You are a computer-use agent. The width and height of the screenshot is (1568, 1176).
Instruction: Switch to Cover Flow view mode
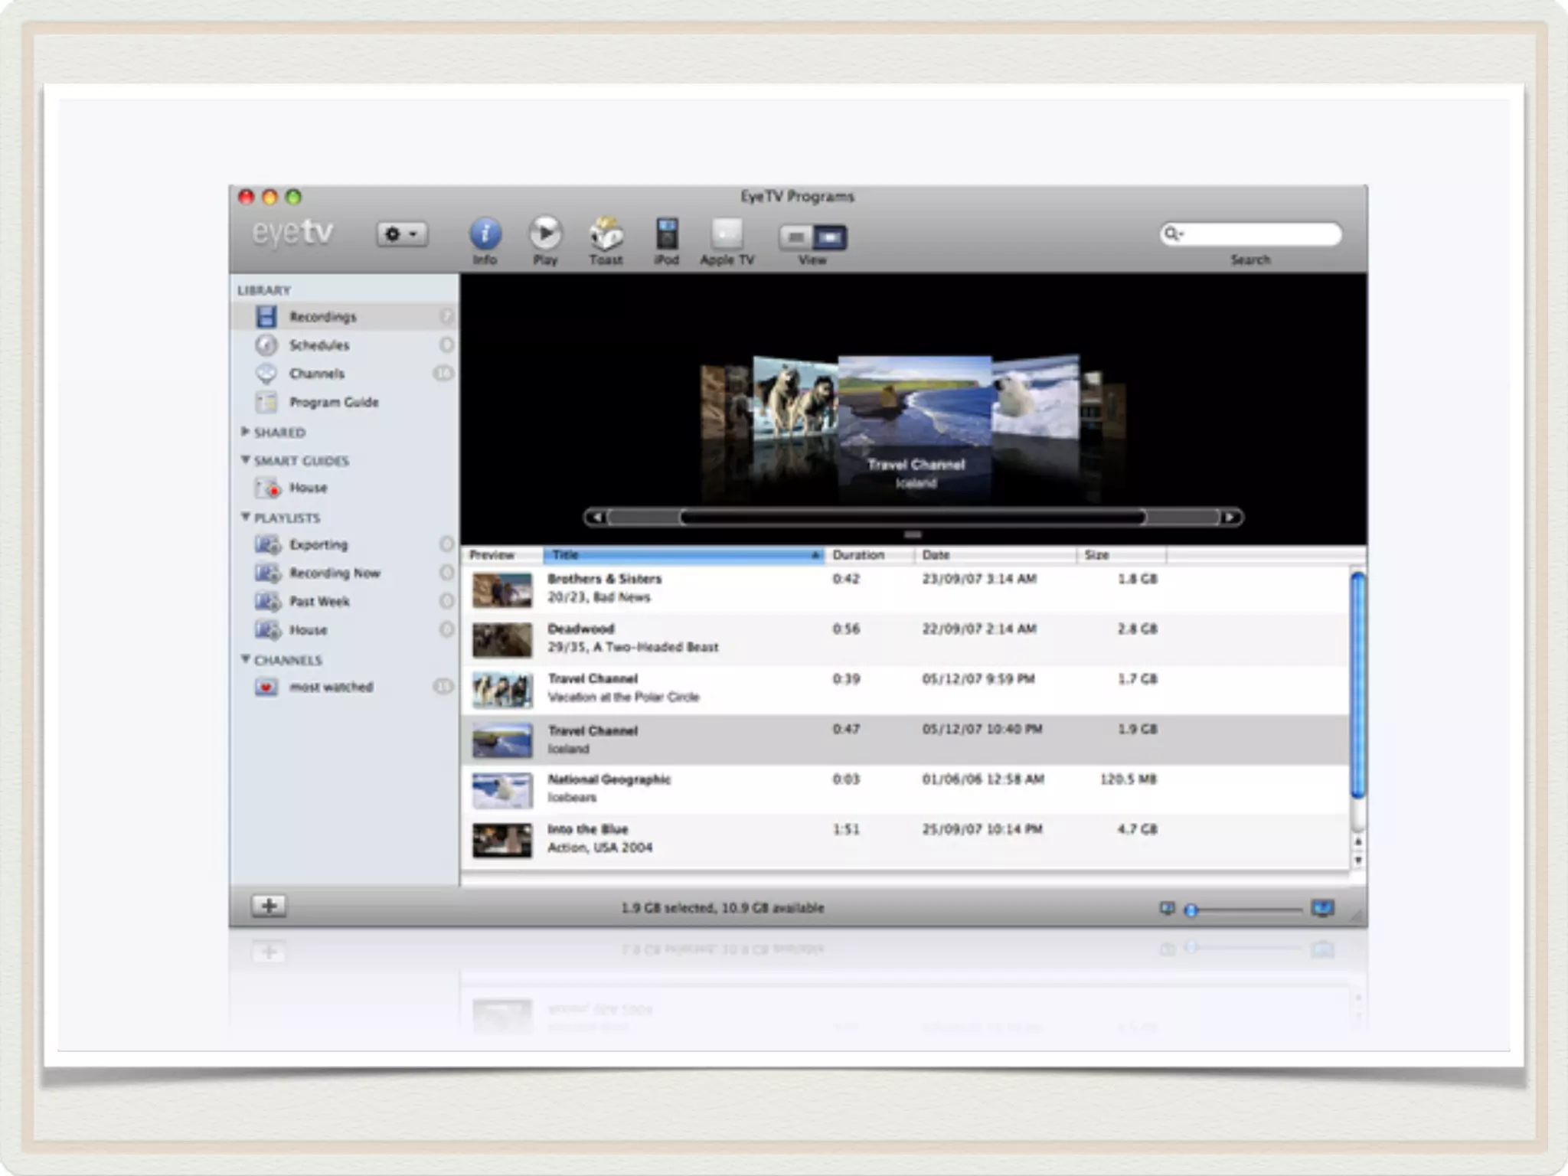point(830,237)
